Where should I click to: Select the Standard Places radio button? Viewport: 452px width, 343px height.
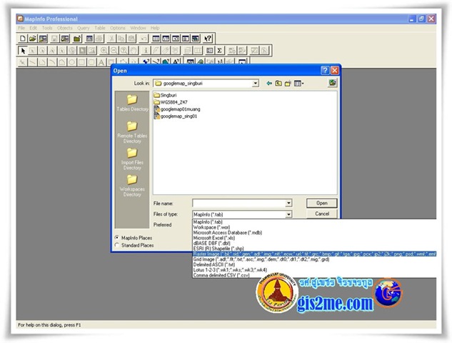(x=116, y=245)
